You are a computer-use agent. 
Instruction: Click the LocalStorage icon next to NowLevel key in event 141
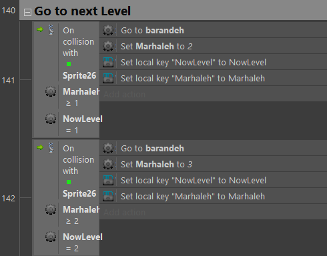pyautogui.click(x=108, y=62)
